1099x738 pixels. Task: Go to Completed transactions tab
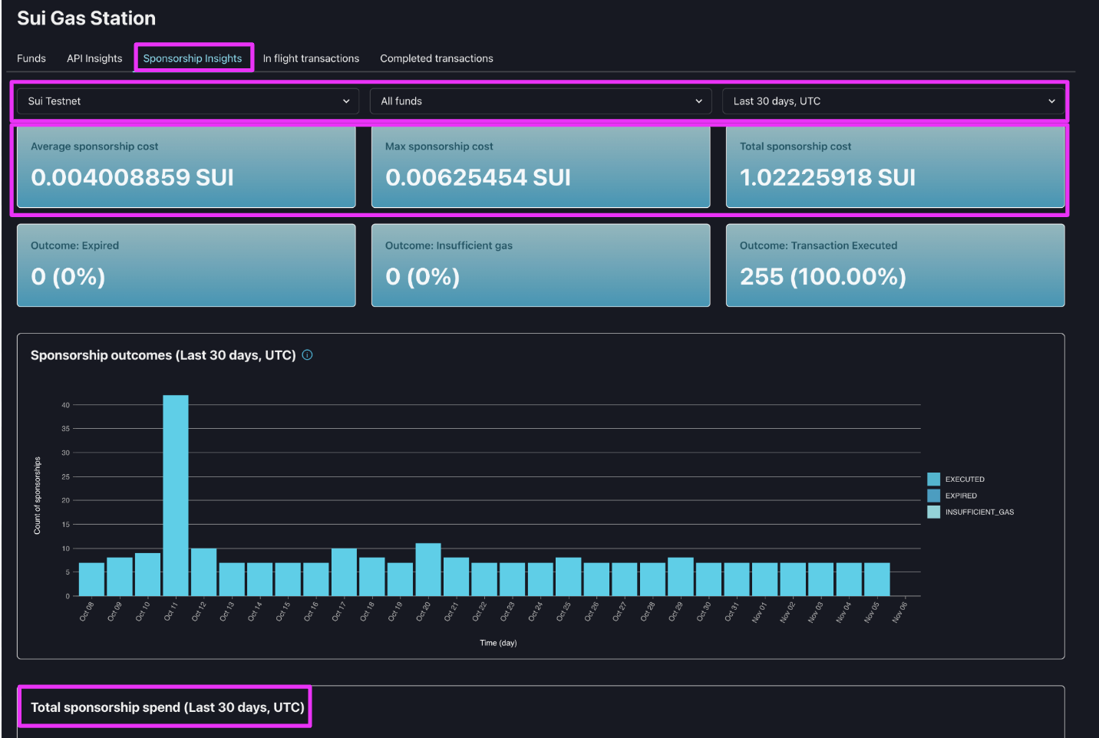tap(437, 58)
